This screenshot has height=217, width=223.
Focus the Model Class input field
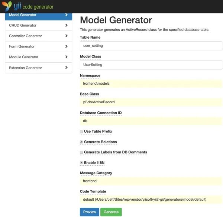click(151, 65)
